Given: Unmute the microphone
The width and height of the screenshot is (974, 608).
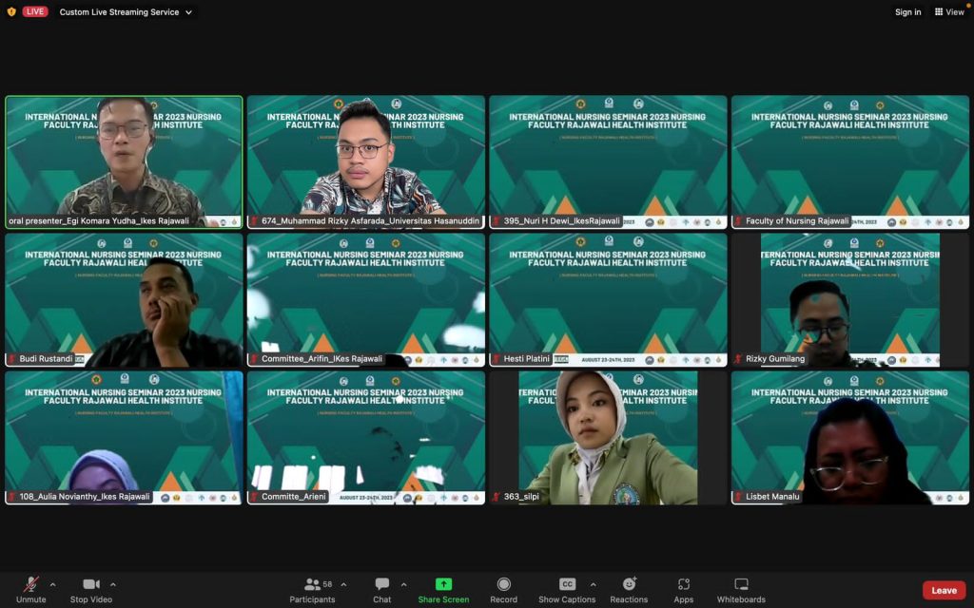Looking at the screenshot, I should (x=31, y=584).
